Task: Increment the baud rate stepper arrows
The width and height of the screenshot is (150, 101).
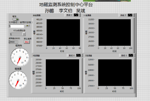Action: point(9,41)
